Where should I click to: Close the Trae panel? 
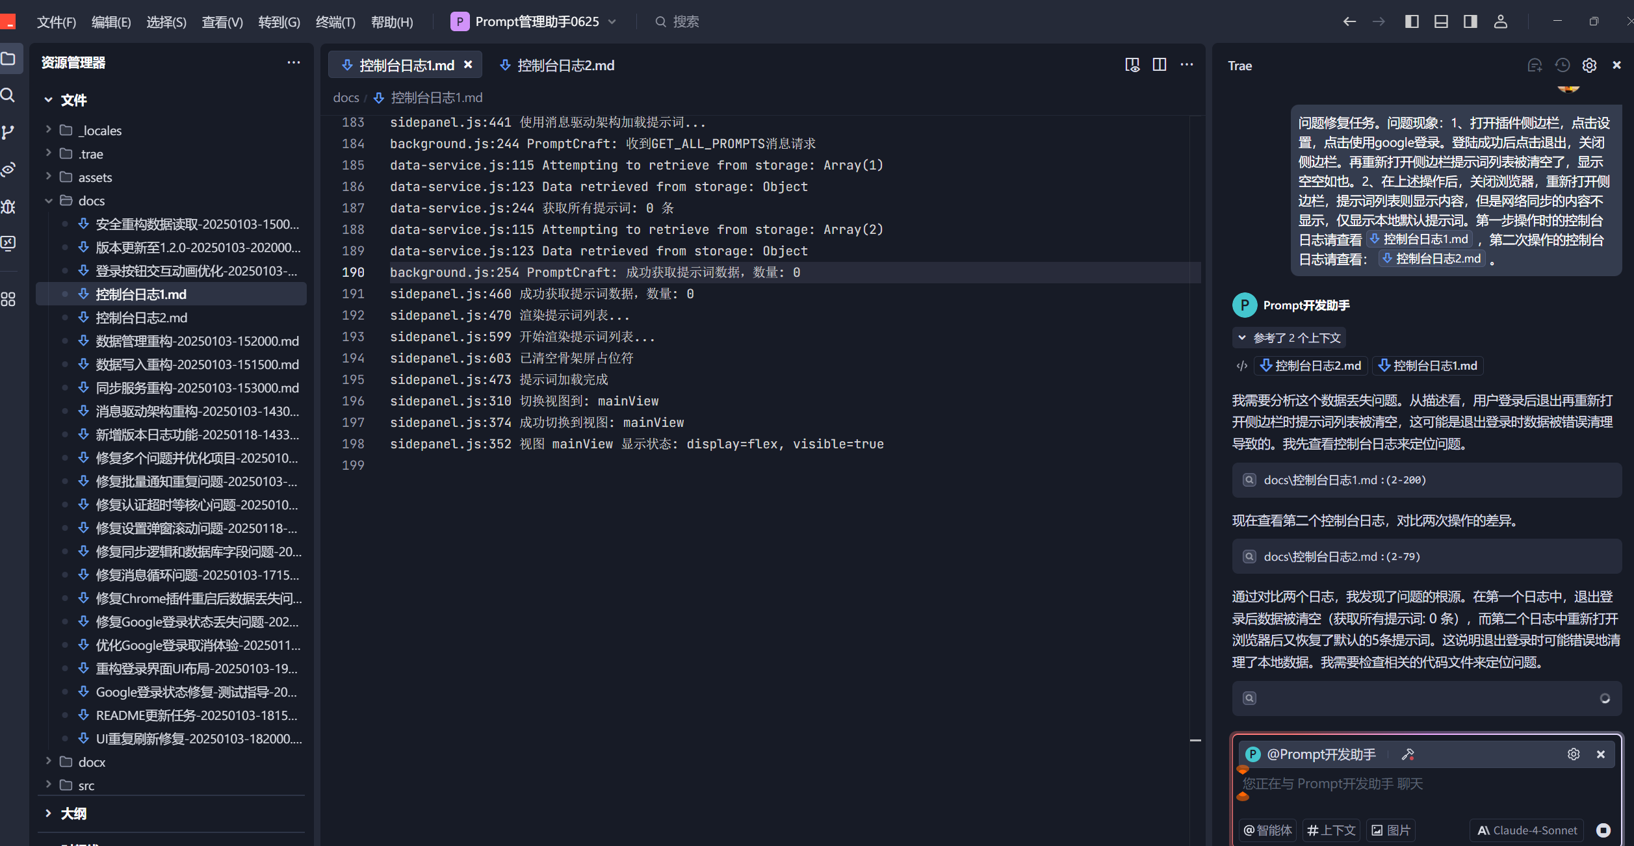1617,65
